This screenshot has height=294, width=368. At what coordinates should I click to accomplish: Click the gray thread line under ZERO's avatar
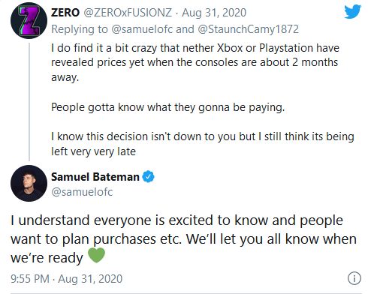29,101
